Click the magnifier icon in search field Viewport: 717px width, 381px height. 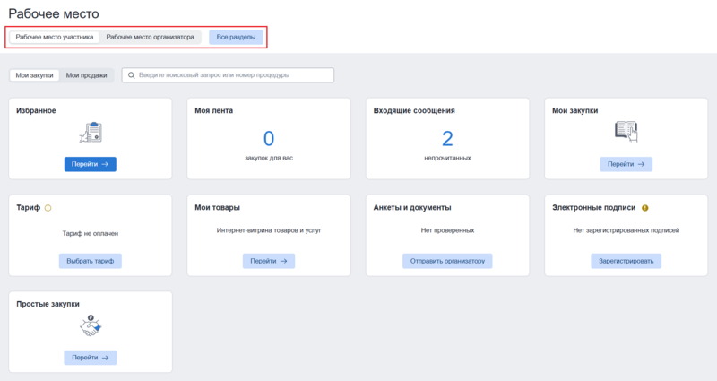point(131,75)
